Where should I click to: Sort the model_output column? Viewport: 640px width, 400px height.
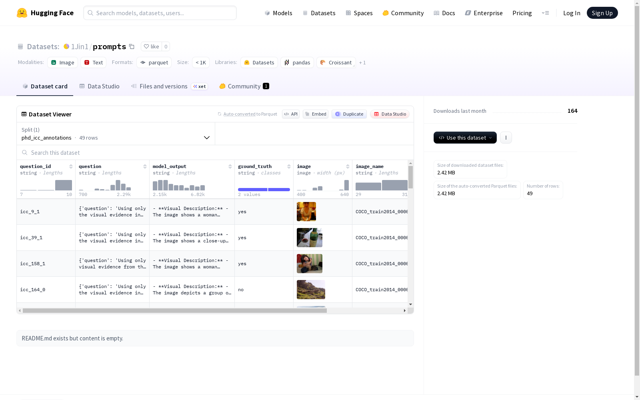click(230, 166)
